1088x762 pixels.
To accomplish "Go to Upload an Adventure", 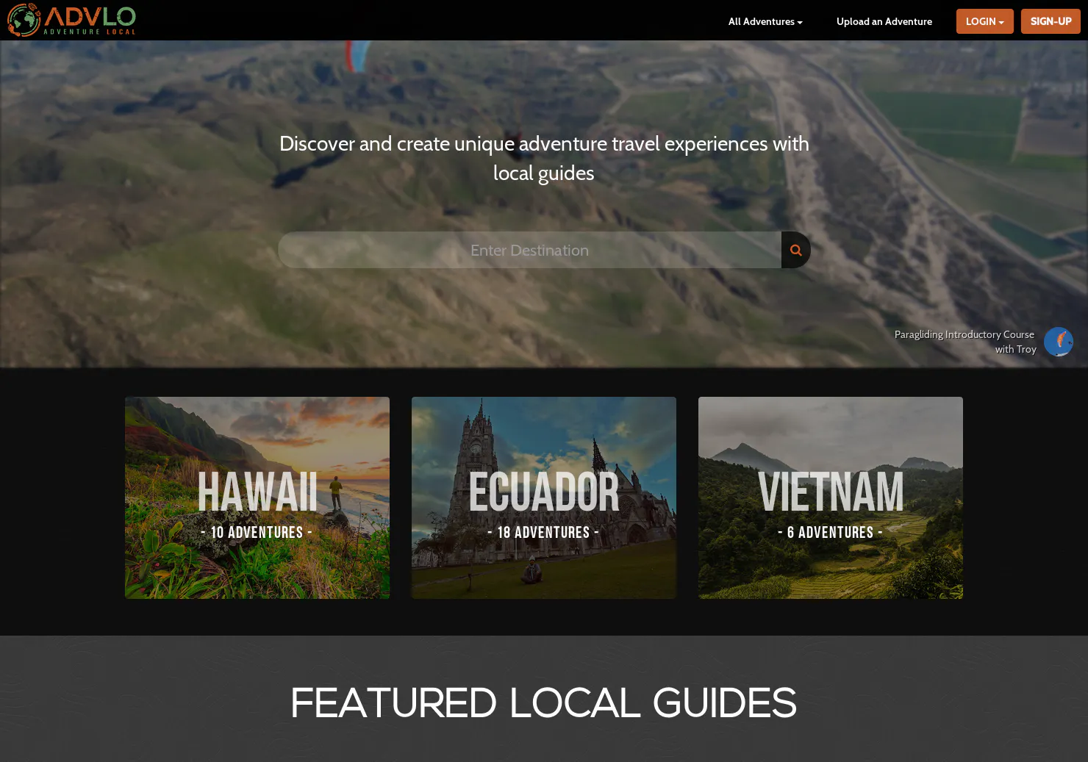I will tap(884, 21).
